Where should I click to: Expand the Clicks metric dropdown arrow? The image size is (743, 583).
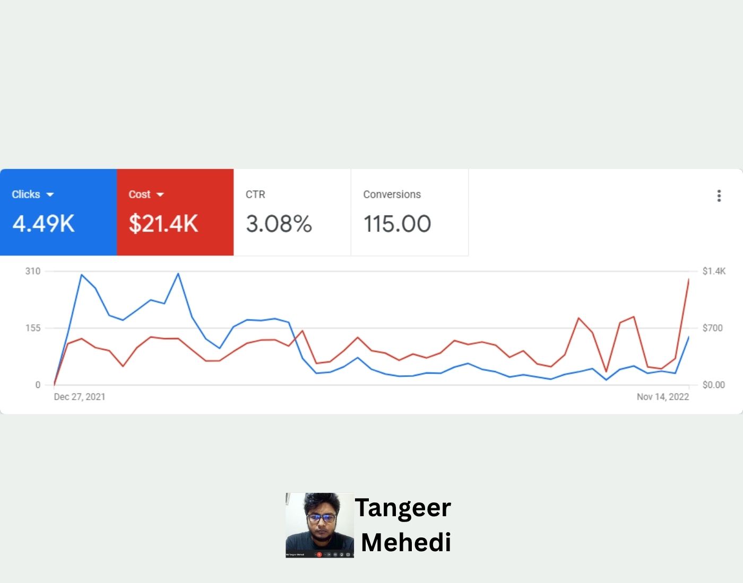pyautogui.click(x=50, y=195)
